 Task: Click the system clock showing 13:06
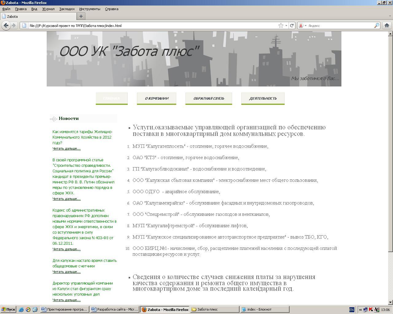[385, 310]
